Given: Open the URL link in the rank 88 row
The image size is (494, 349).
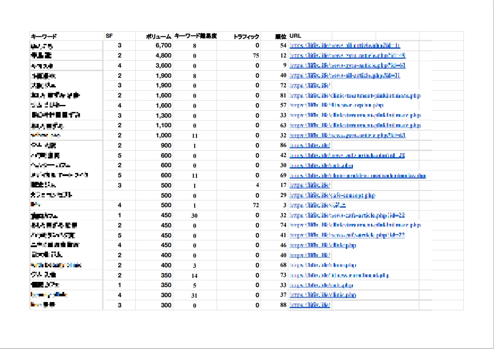Looking at the screenshot, I should [310, 305].
